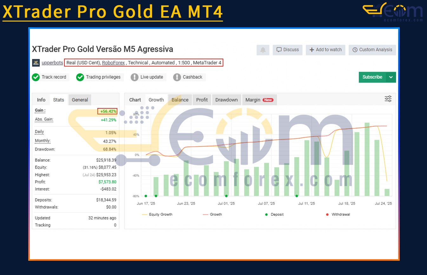Open the upperbots profile link
Screen dimensions: 427x275
point(52,63)
